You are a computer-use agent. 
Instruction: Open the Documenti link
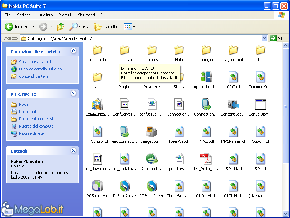pos(28,112)
